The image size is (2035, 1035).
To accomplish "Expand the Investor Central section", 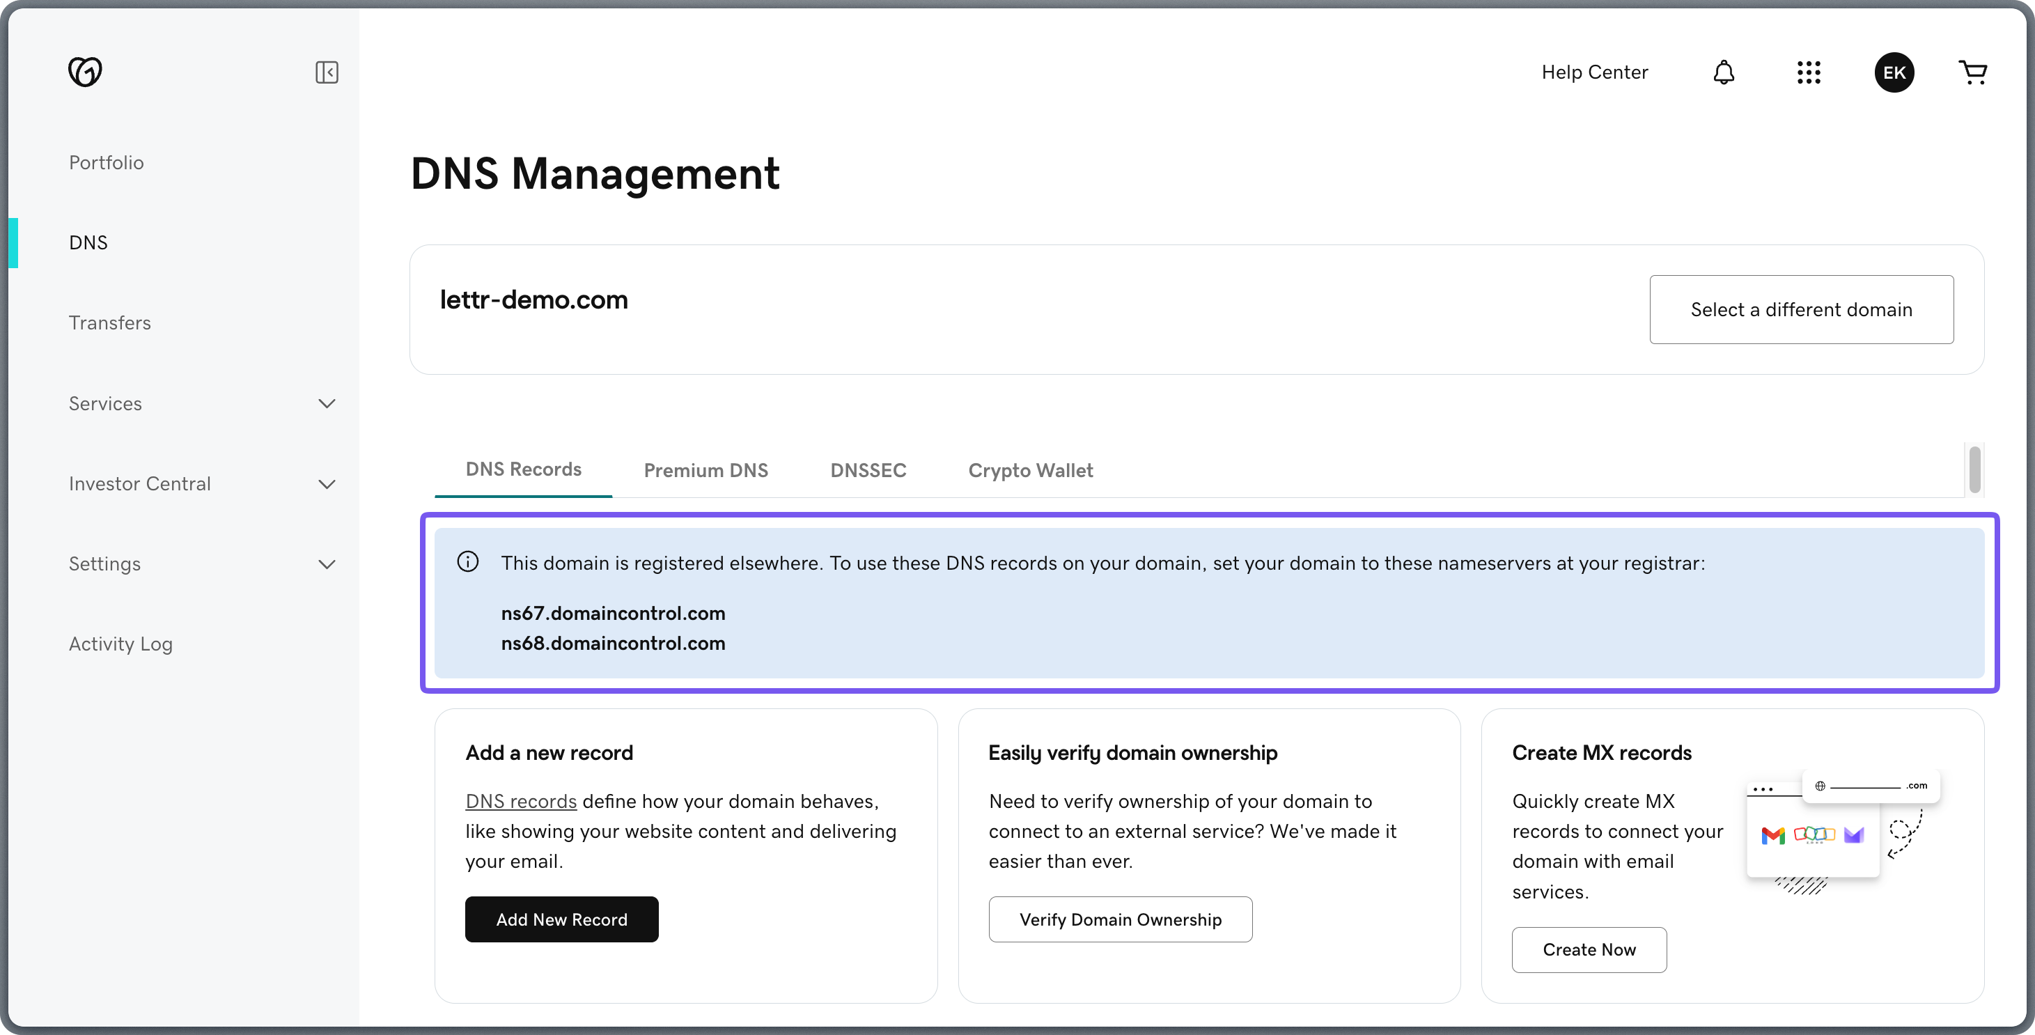I will [x=327, y=483].
